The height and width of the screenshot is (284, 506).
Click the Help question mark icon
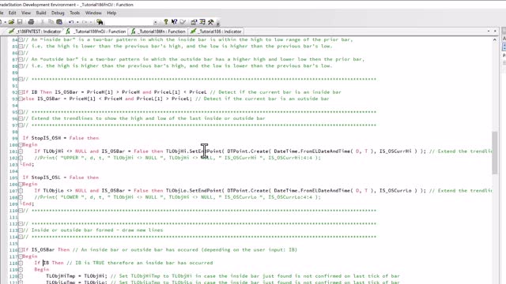click(166, 22)
